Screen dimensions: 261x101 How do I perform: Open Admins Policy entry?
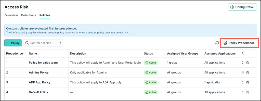coord(39,72)
